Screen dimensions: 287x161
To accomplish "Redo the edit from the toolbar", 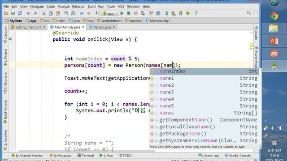I will click(x=35, y=13).
